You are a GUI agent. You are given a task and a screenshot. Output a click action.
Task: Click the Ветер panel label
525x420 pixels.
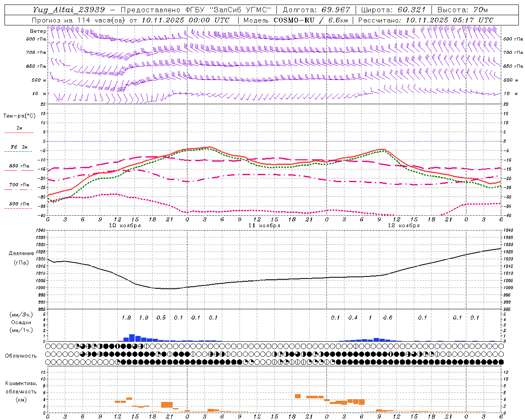38,31
